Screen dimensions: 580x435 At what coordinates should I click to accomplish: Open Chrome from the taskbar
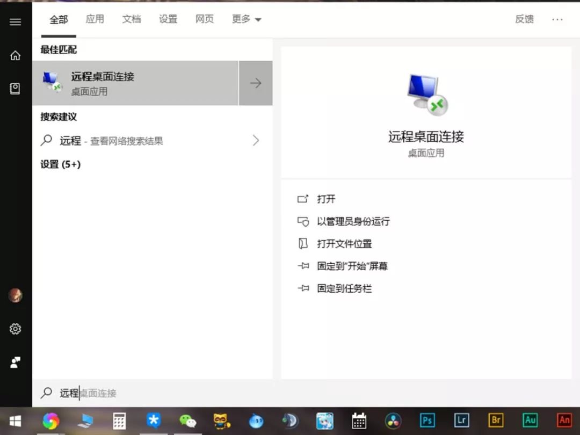(51, 421)
